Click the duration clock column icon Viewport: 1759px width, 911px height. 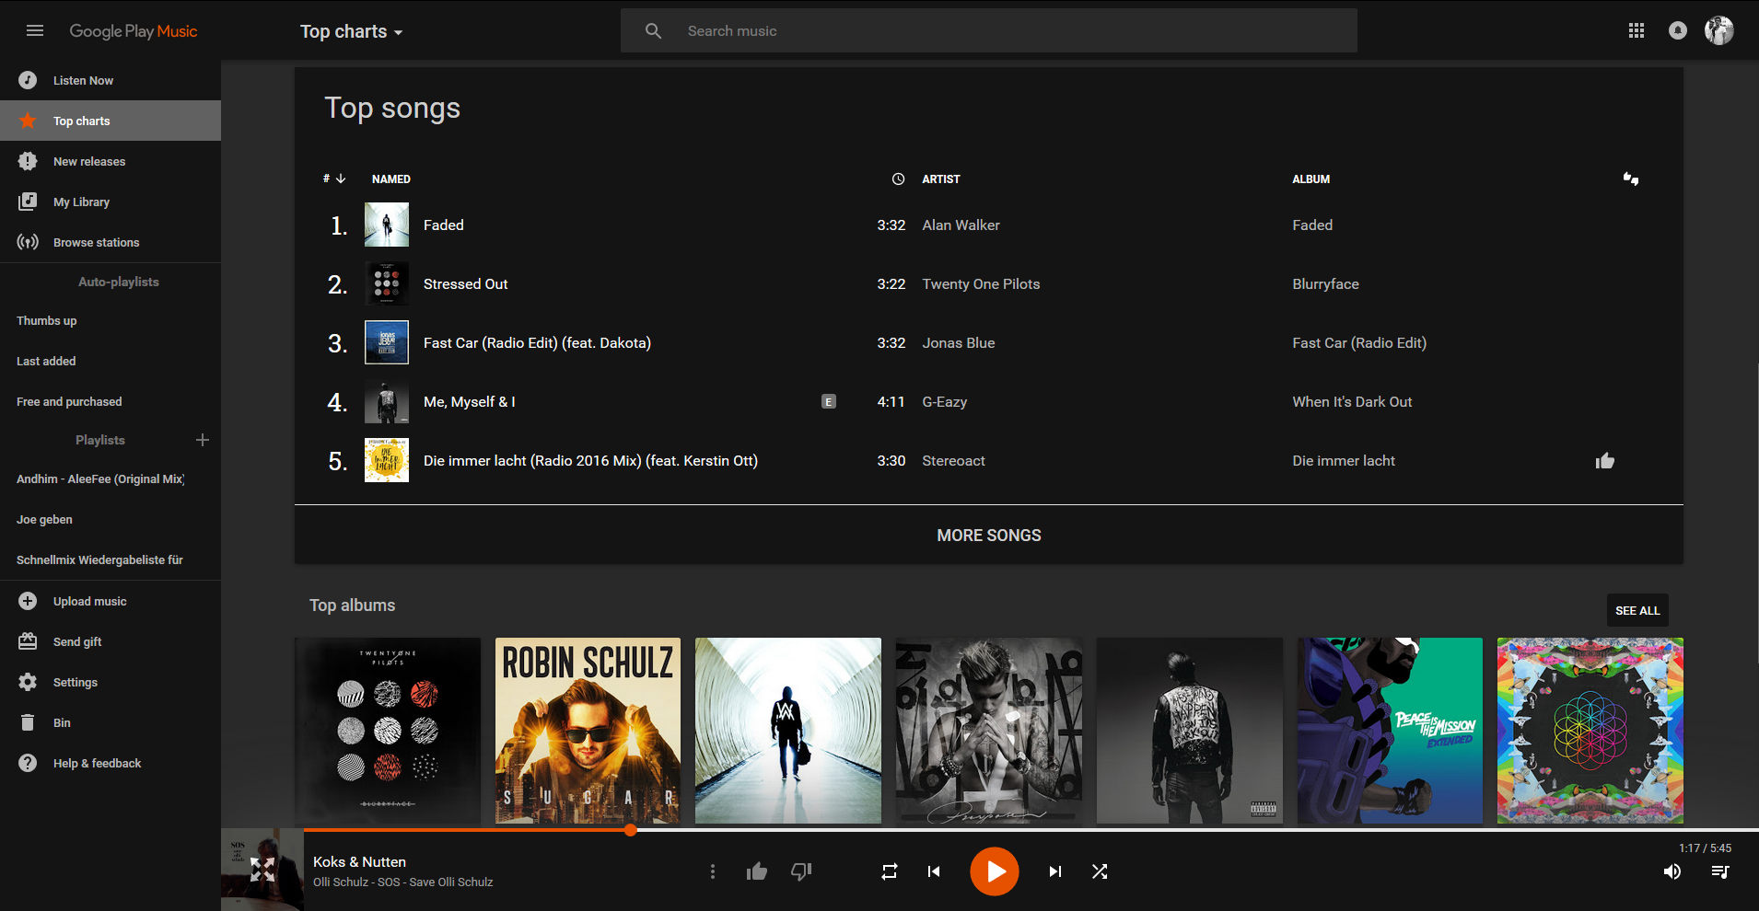coord(898,179)
